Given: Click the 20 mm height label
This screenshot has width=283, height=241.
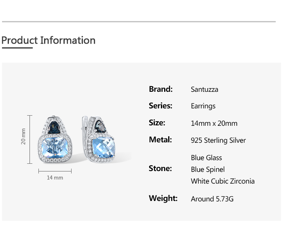Looking at the screenshot, I should (x=23, y=136).
